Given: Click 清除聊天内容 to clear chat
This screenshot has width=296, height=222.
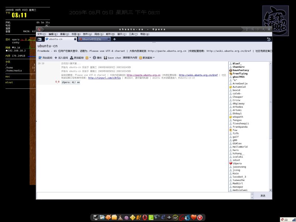Looking at the screenshot, I should [x=130, y=58].
